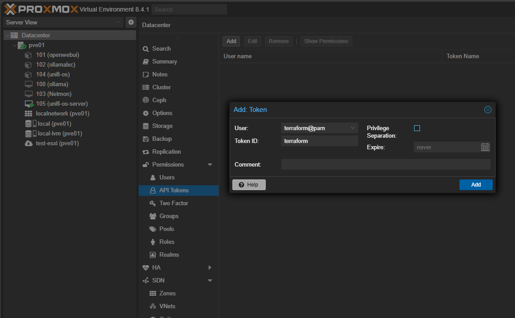Screen dimensions: 515x318
Task: Go to the Backup section
Action: pos(162,139)
